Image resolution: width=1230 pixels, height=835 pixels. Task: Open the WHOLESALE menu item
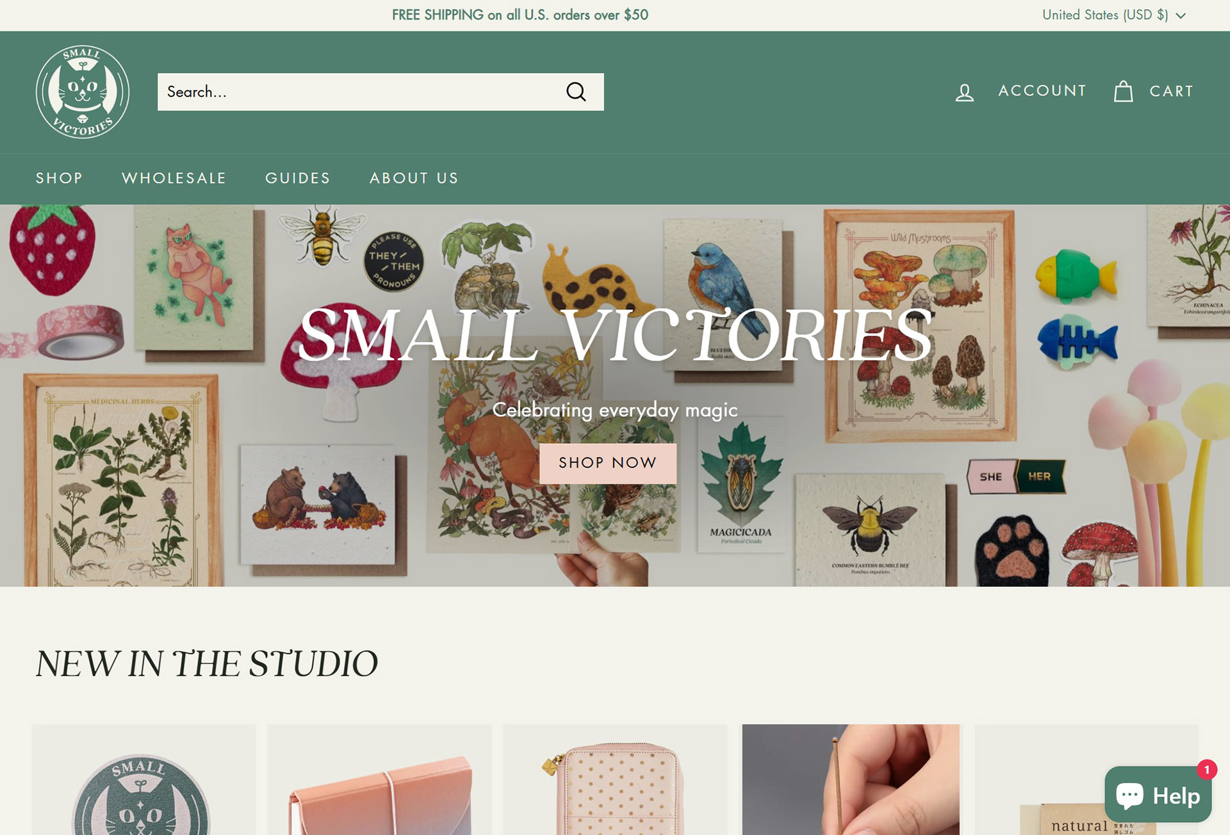point(174,178)
